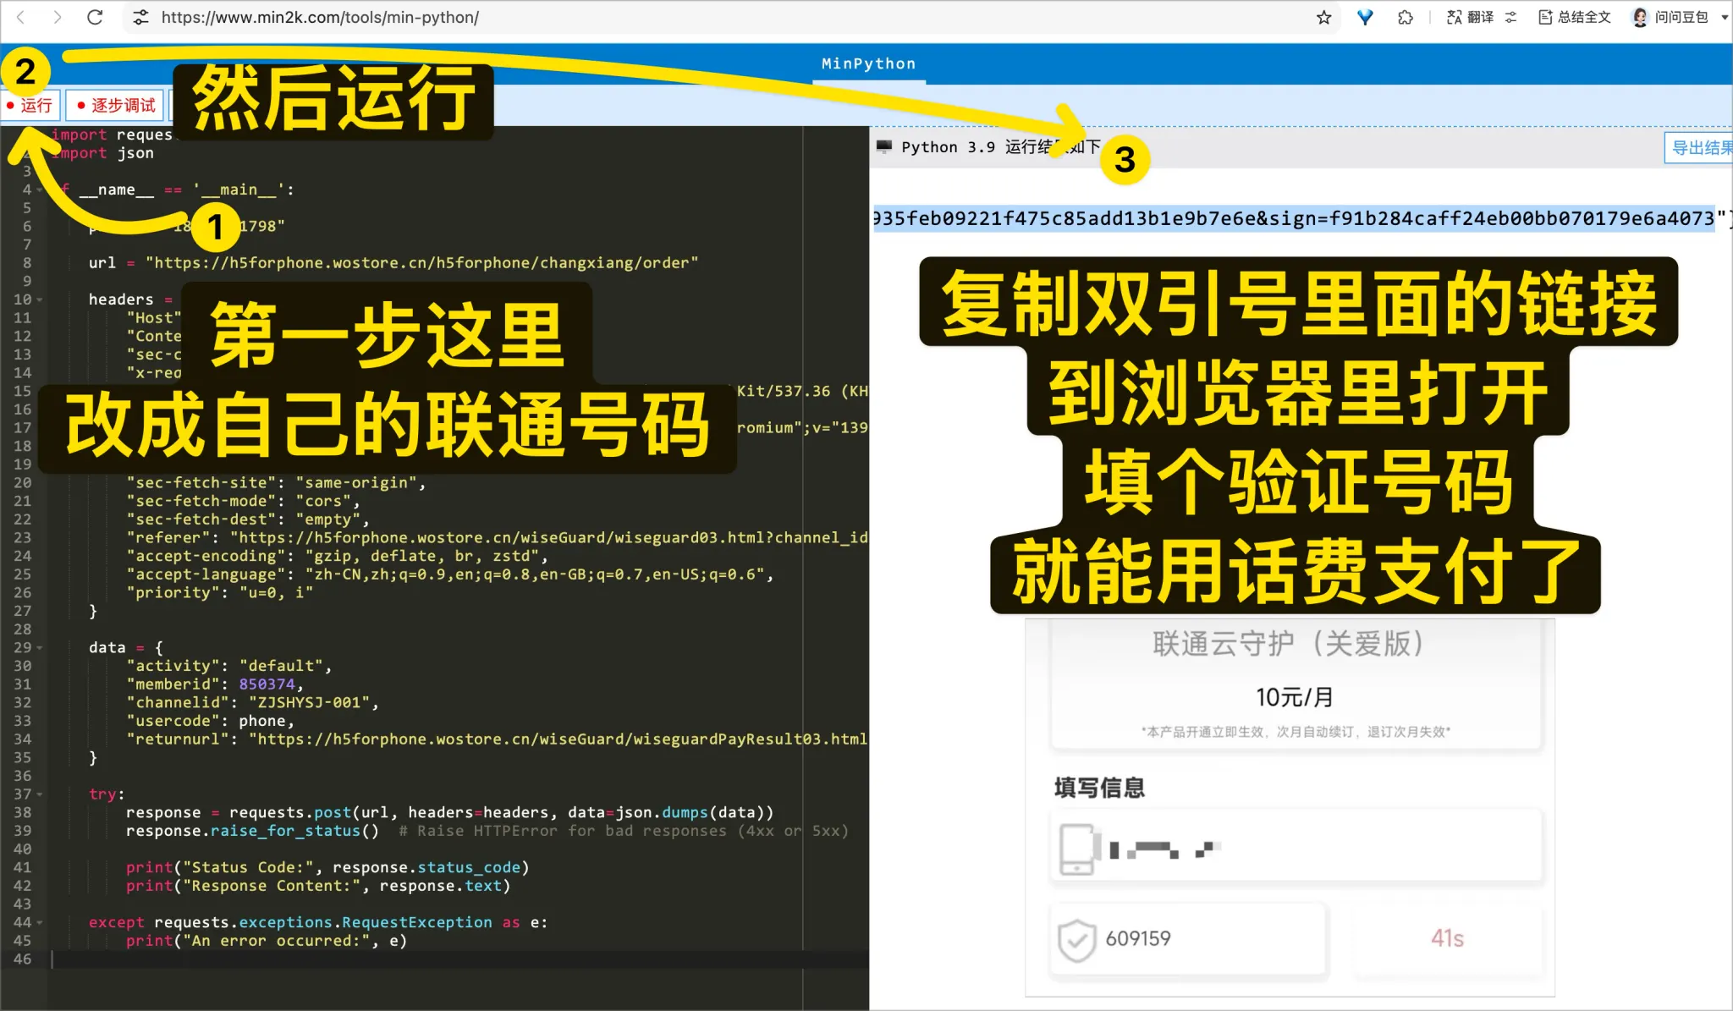1733x1011 pixels.
Task: Reload the page with refresh icon
Action: pos(95,17)
